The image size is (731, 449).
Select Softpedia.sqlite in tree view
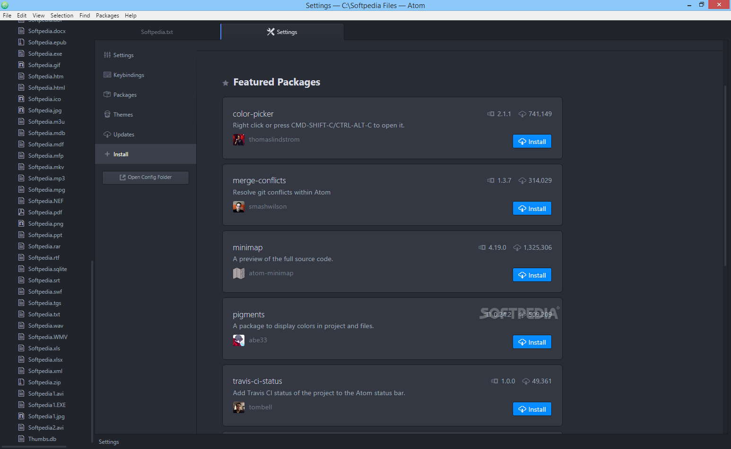point(47,269)
